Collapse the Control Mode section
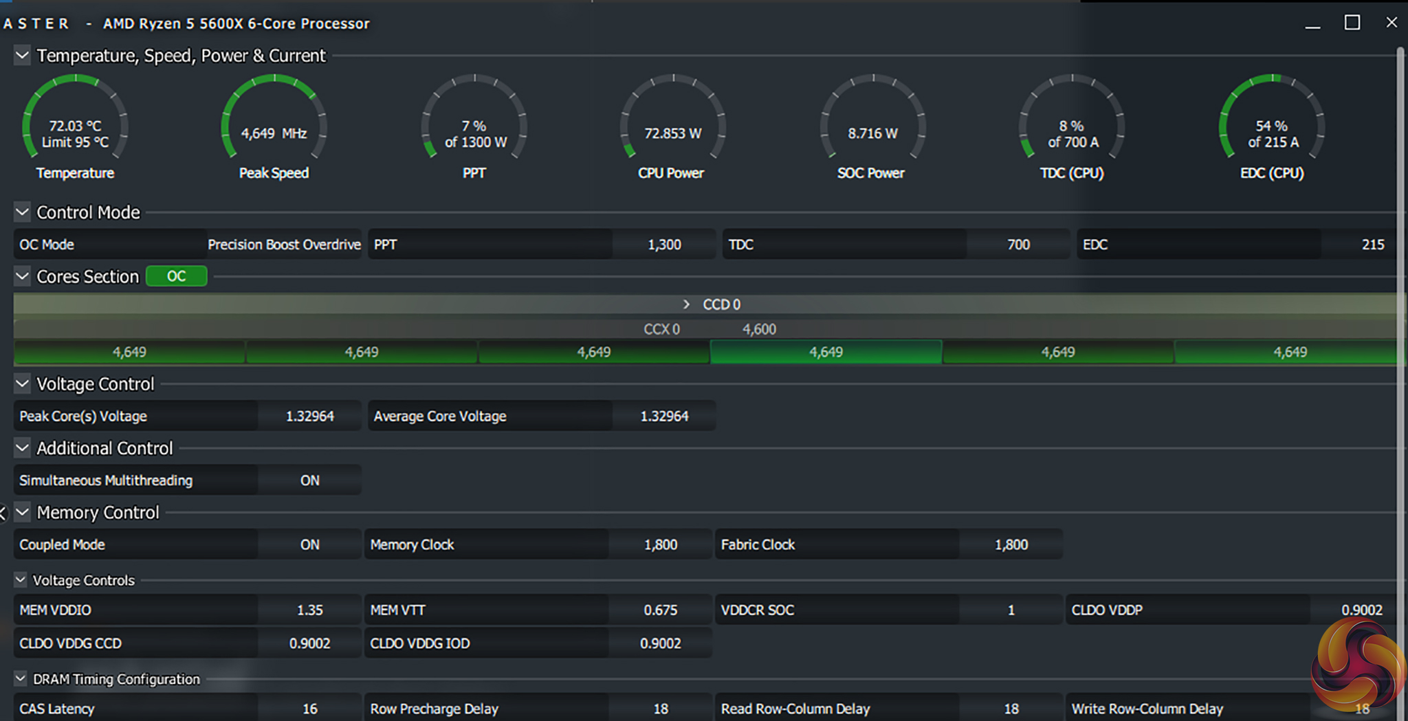The height and width of the screenshot is (721, 1408). pos(22,212)
